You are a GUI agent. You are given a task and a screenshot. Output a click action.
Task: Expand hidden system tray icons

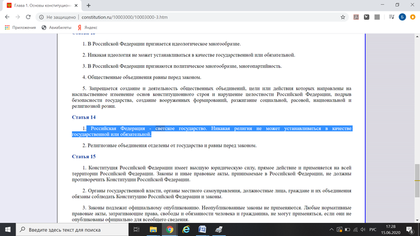331,229
